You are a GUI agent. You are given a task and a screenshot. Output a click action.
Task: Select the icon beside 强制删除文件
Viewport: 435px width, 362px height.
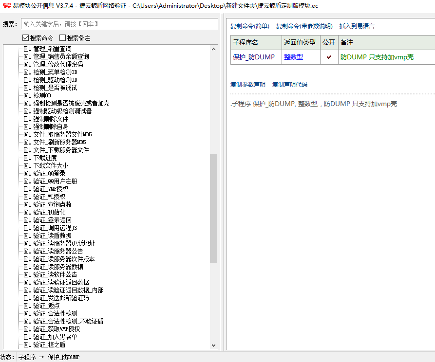27,119
